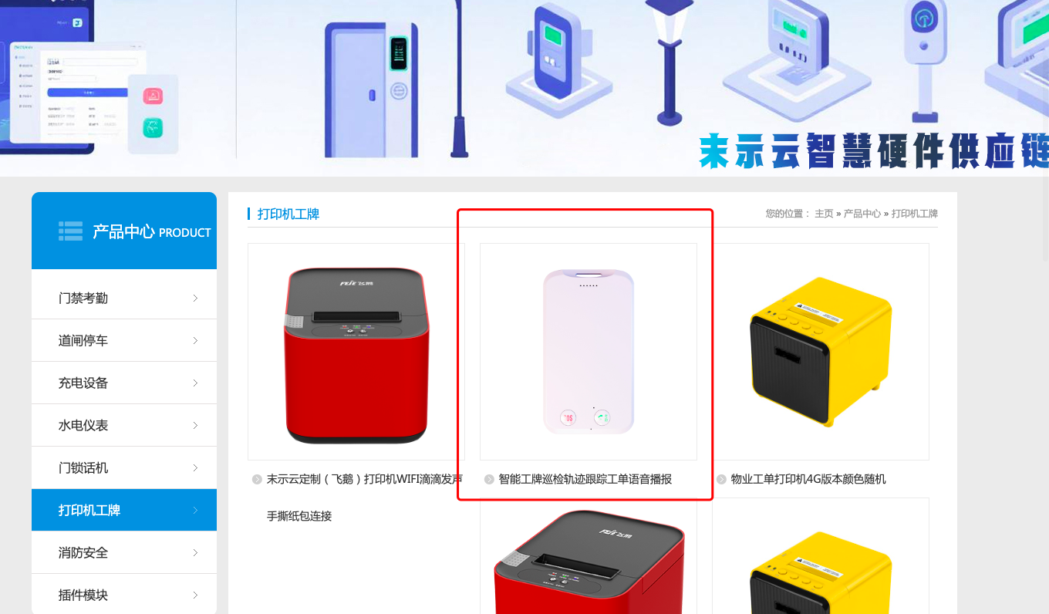Screen dimensions: 1049x614
Task: Click the bullet icon before 未示云定制（飞鹅）打印机
Action: pos(257,480)
